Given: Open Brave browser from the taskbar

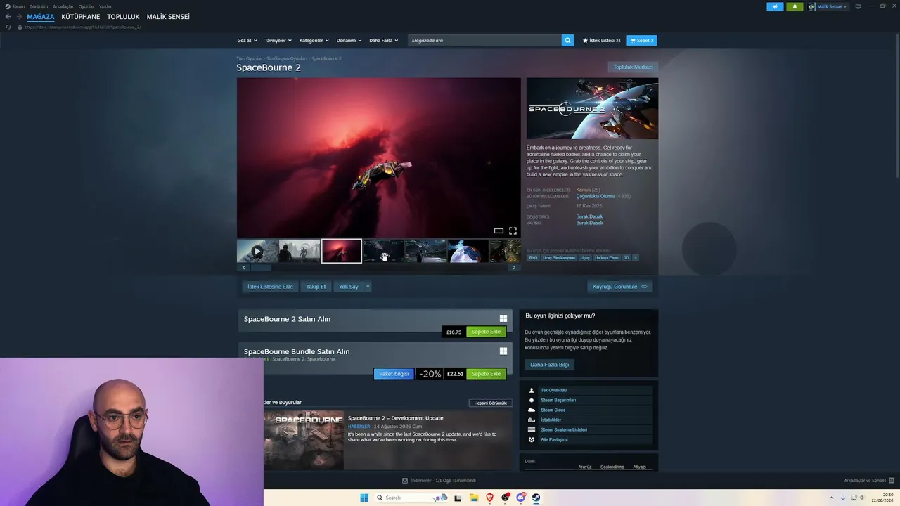Looking at the screenshot, I should tap(490, 498).
